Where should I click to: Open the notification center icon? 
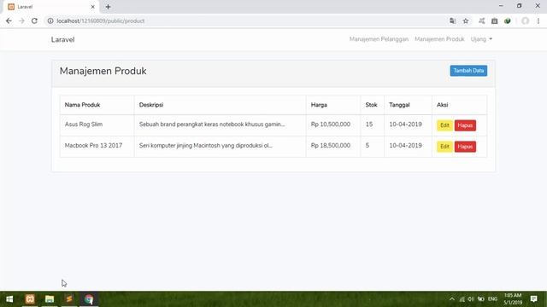[533, 299]
